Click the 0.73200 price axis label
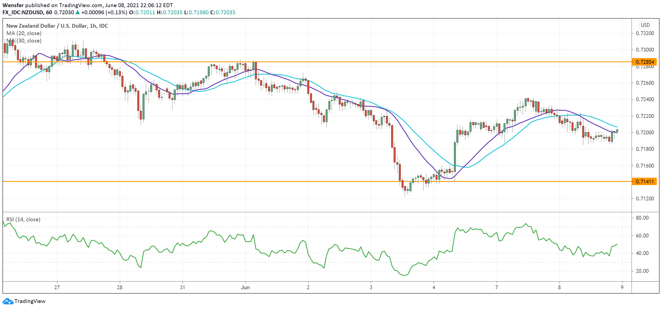The height and width of the screenshot is (309, 662). pyautogui.click(x=644, y=33)
